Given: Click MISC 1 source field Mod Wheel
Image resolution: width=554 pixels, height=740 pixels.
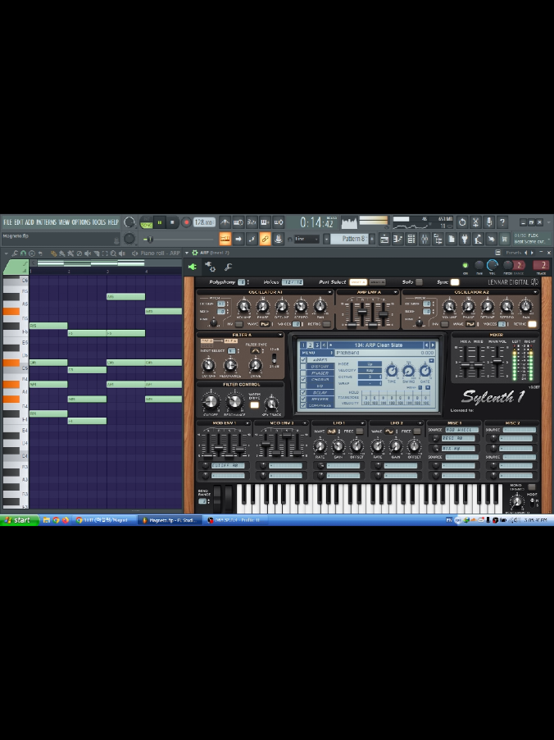Looking at the screenshot, I should click(461, 430).
